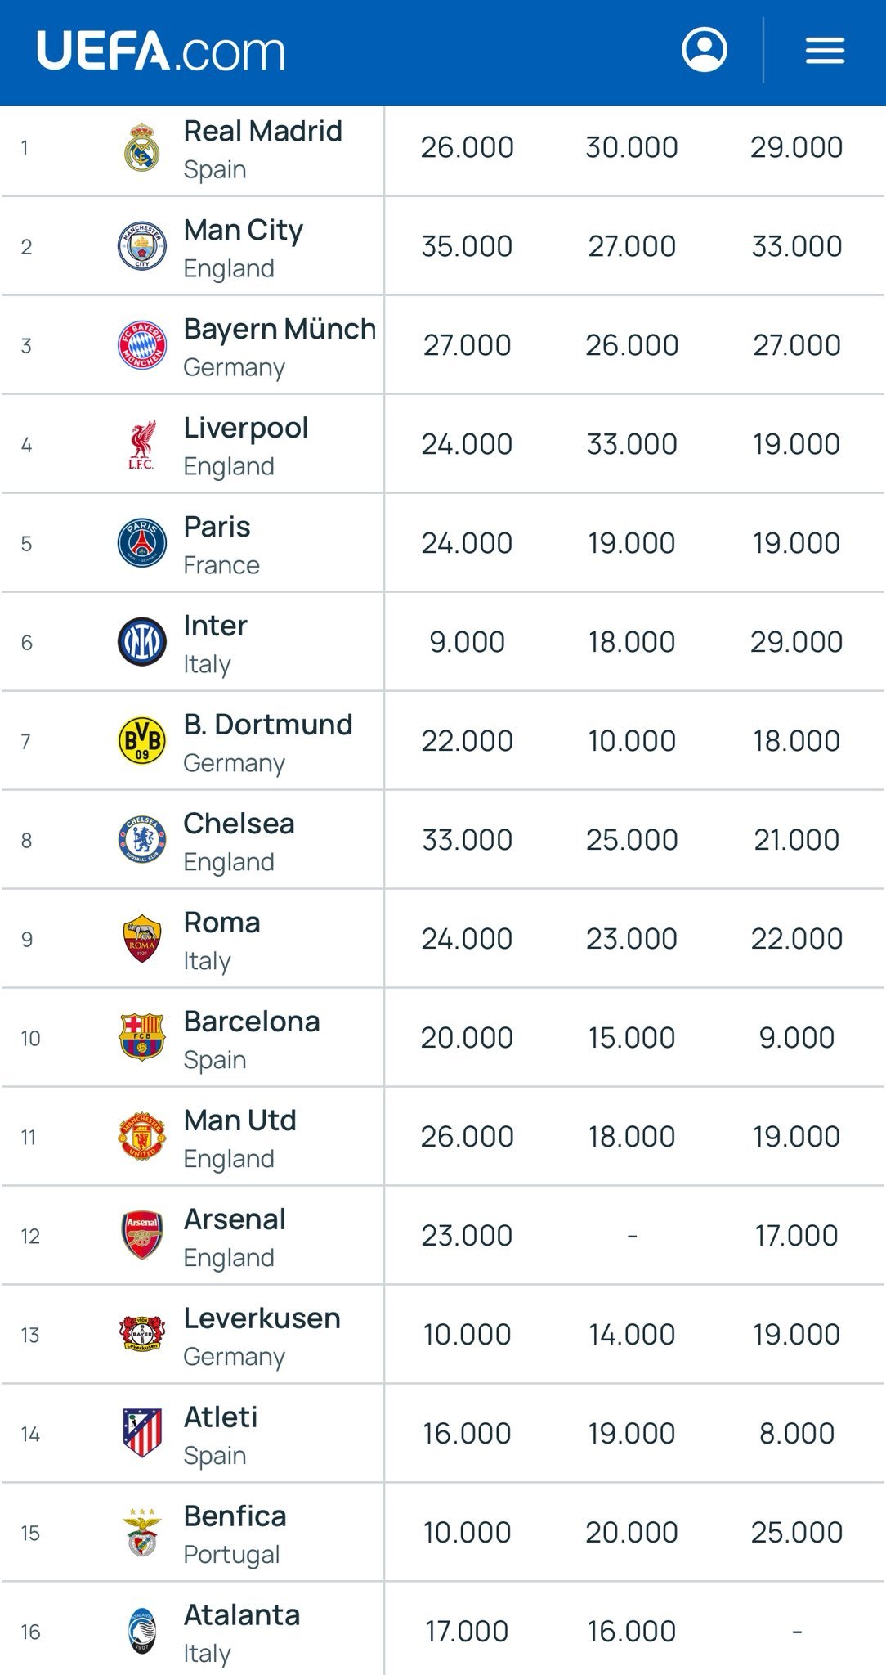Image resolution: width=886 pixels, height=1675 pixels.
Task: Click the Liverpool L.F.C. logo
Action: coord(142,444)
